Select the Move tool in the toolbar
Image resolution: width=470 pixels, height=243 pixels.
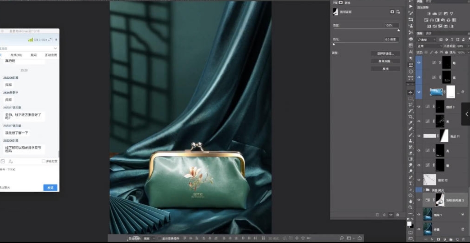click(x=411, y=92)
